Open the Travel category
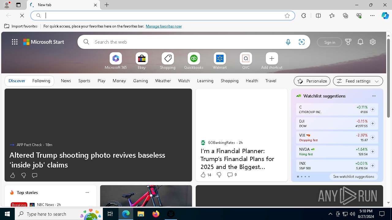 271,81
